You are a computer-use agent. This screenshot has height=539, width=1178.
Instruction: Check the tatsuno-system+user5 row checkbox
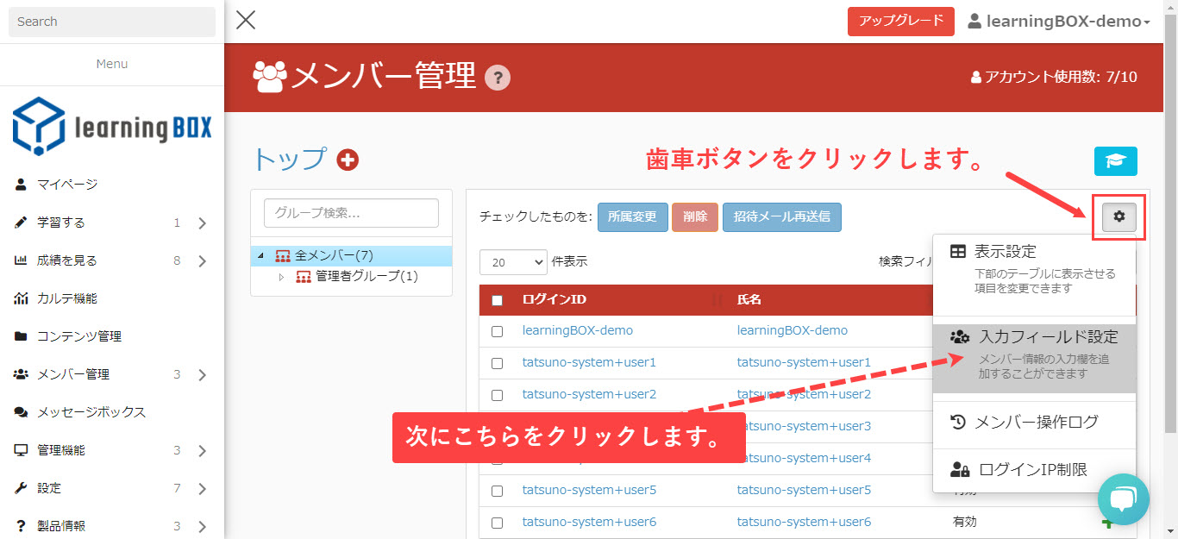[497, 491]
